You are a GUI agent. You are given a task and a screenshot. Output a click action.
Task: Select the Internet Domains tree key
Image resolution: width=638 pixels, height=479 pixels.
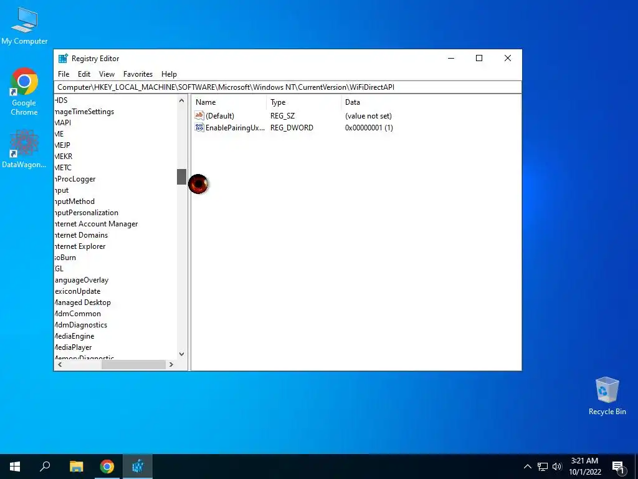(x=82, y=235)
